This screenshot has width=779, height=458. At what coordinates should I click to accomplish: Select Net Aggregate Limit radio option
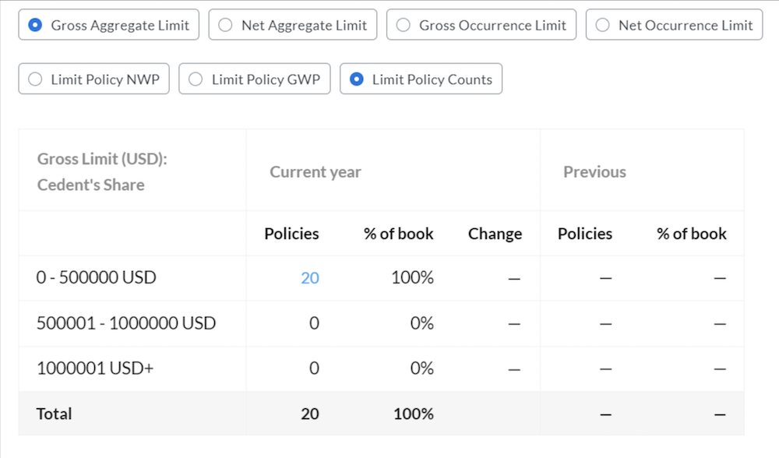coord(293,25)
